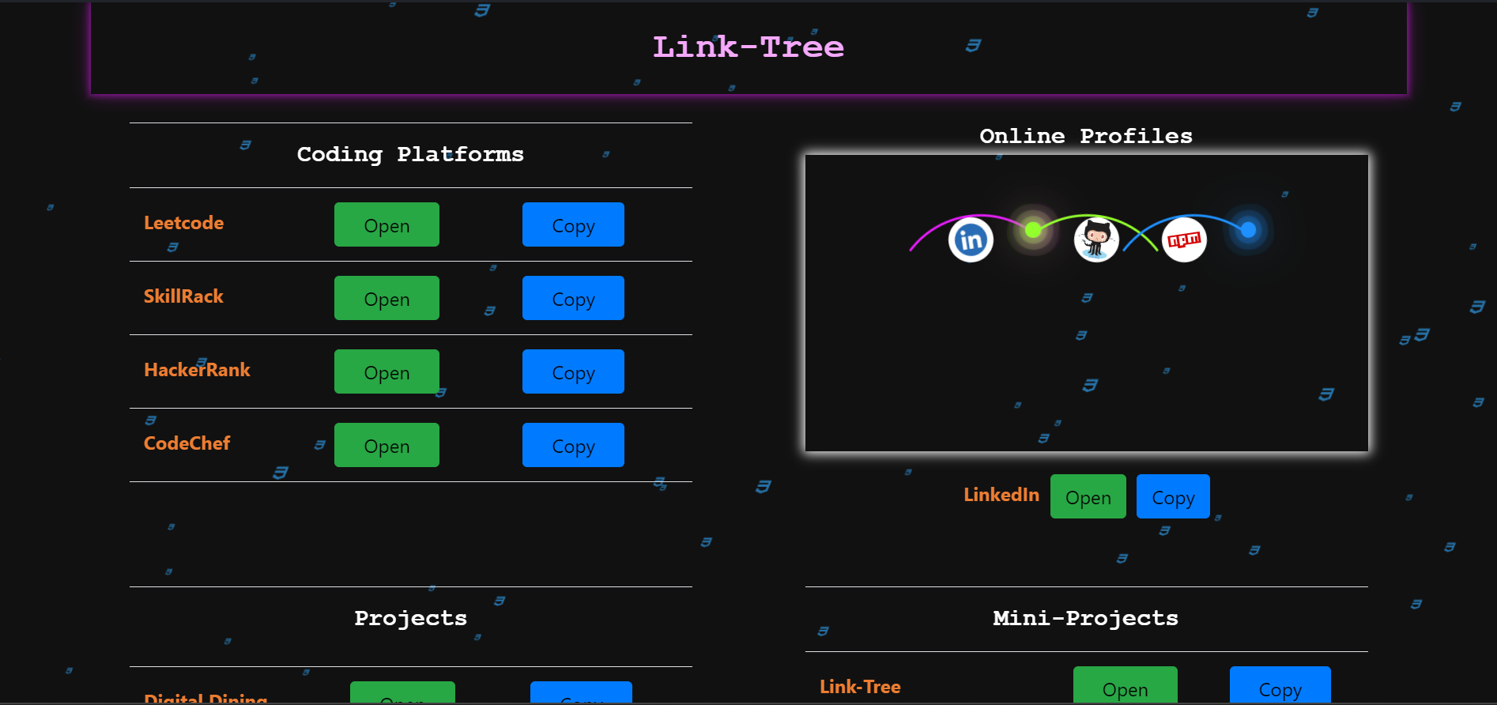Copy the Leetcode link
This screenshot has width=1497, height=705.
click(573, 224)
